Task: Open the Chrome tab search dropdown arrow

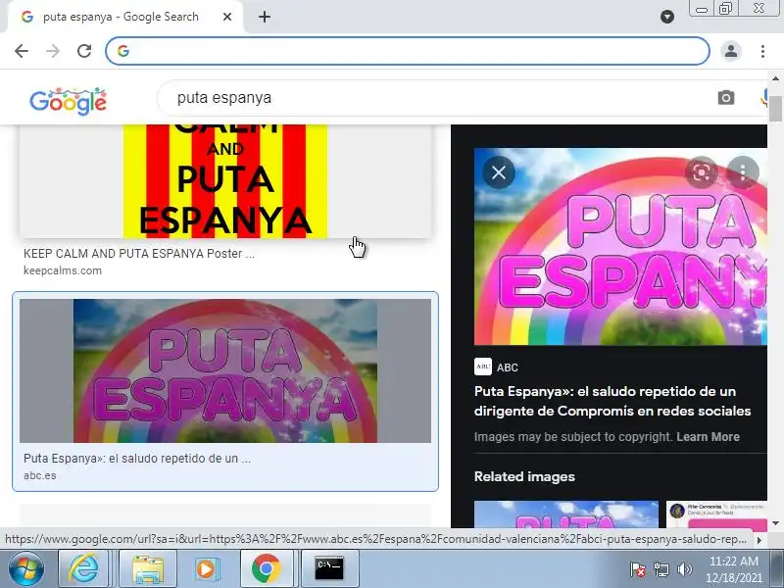Action: 667,17
